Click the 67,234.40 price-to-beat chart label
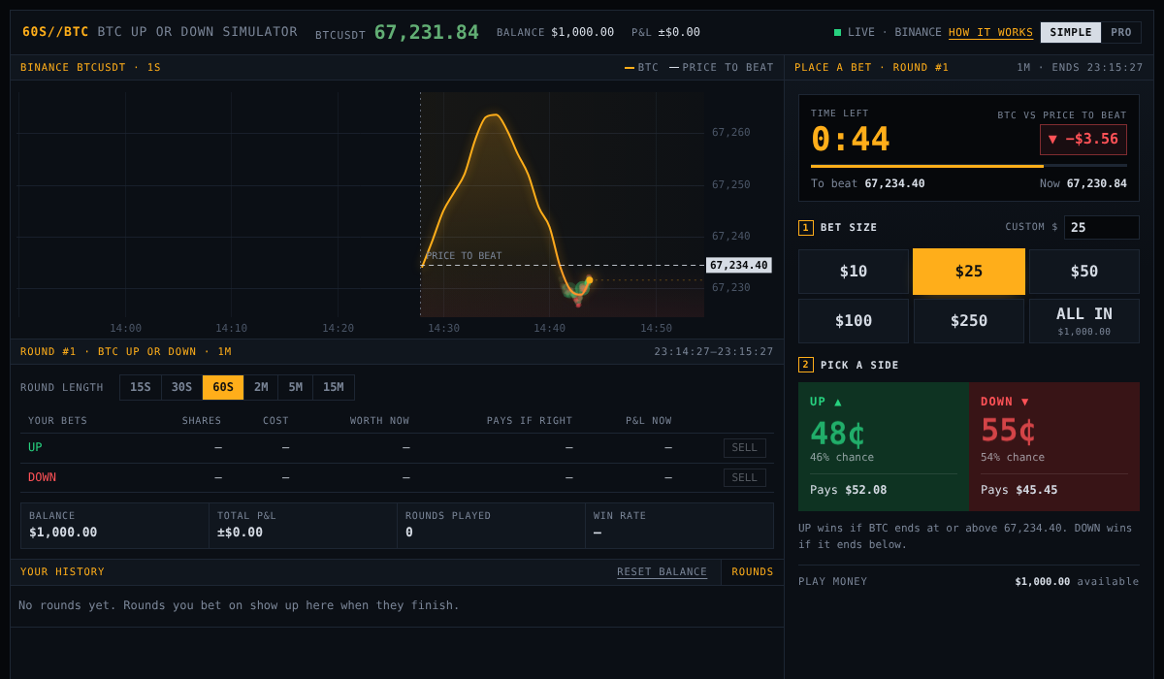 738,265
